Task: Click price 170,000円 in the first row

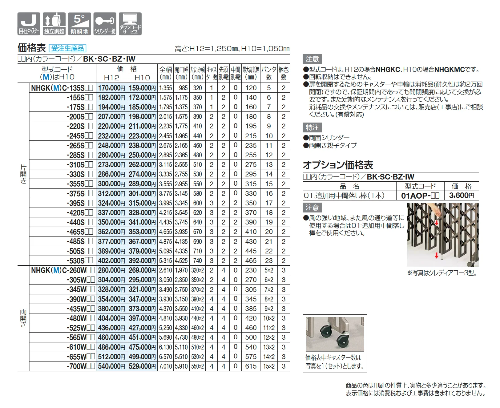Action: (111, 88)
